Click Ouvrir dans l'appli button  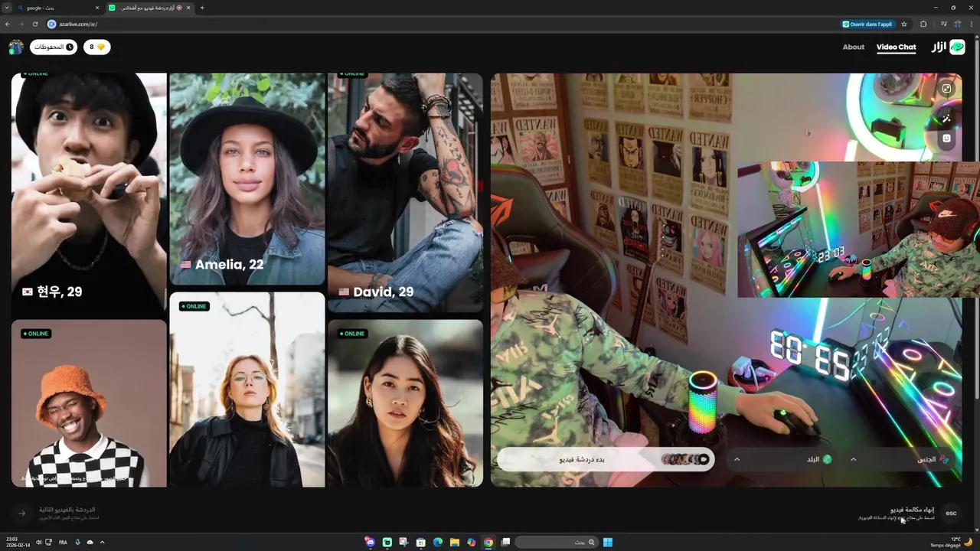click(867, 24)
